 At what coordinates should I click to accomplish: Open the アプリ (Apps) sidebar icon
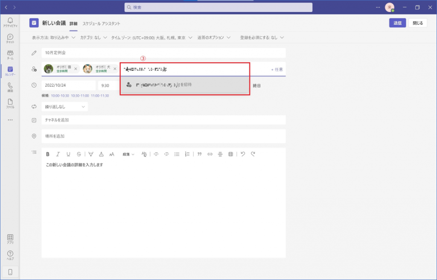(10, 239)
